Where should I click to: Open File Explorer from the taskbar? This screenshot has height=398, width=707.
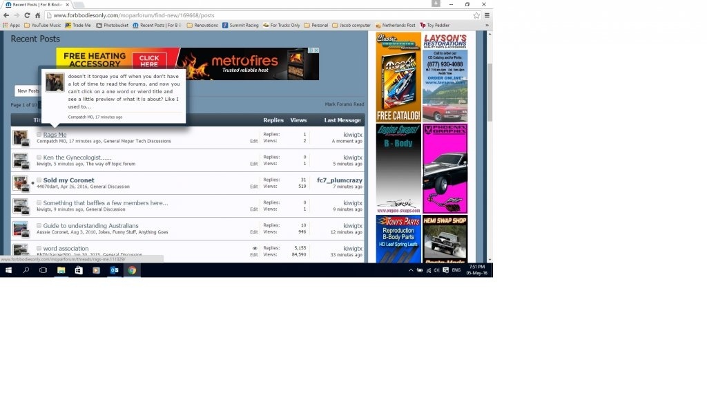click(61, 270)
